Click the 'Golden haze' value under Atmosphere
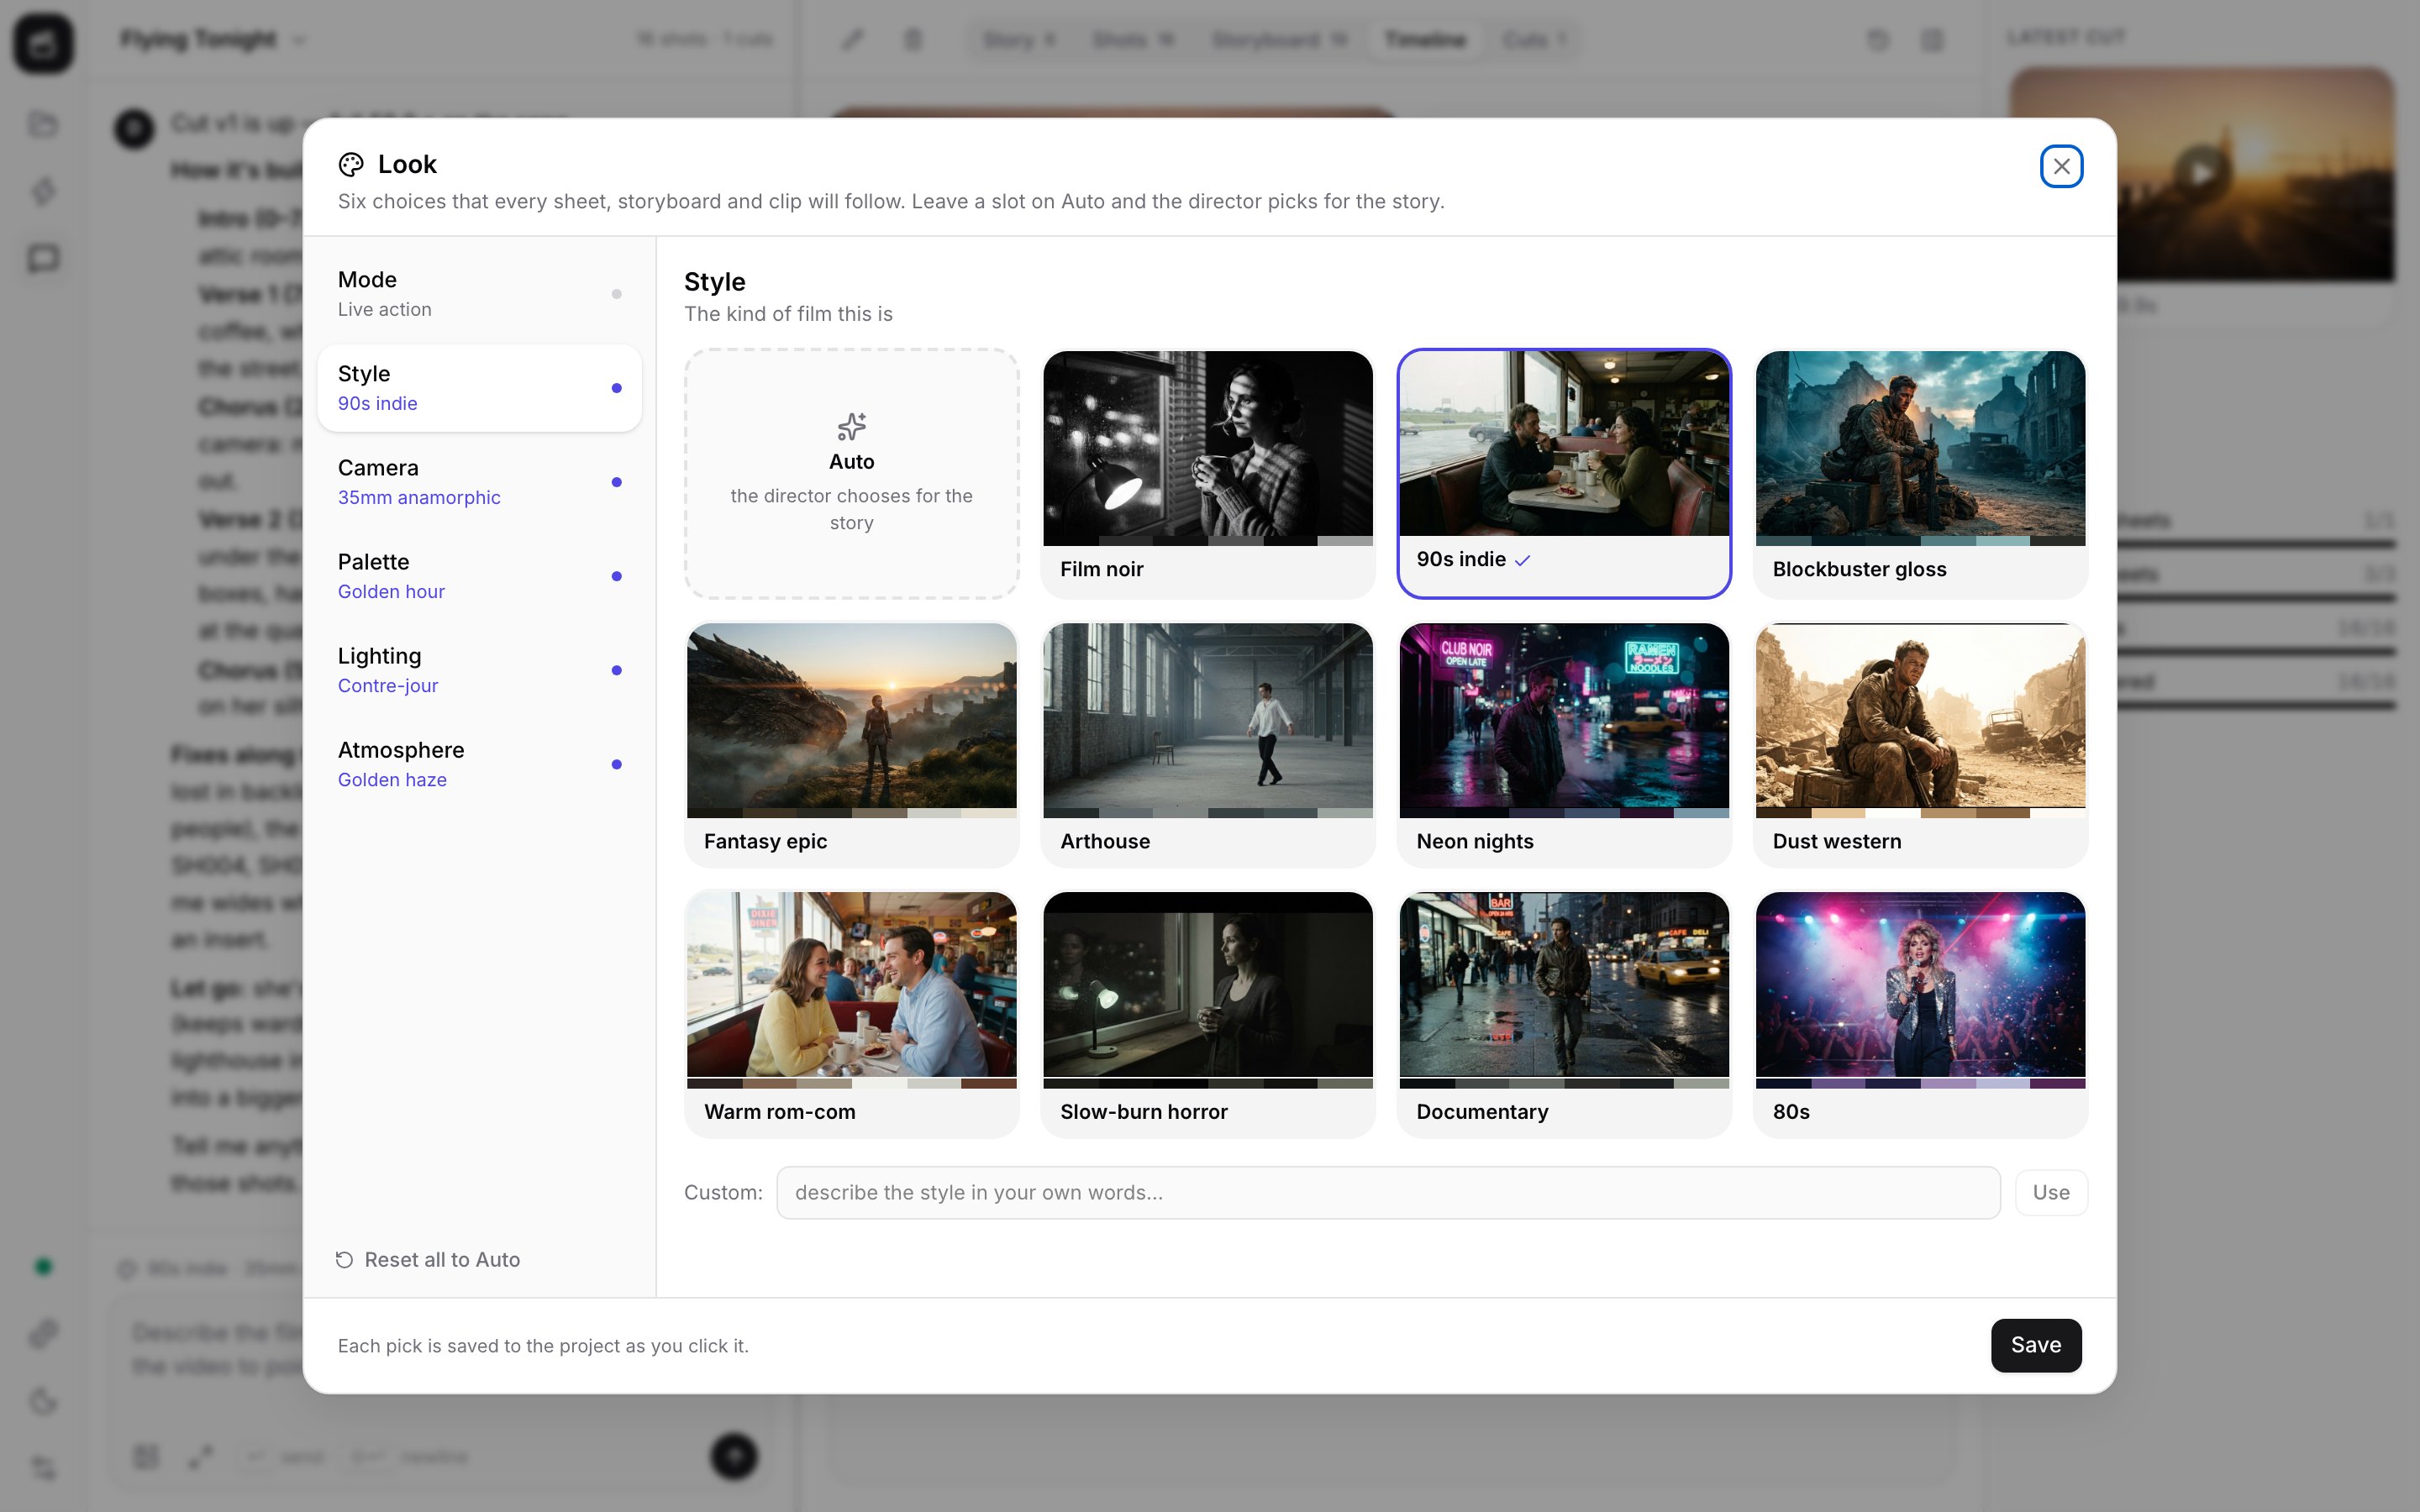Image resolution: width=2420 pixels, height=1512 pixels. (392, 780)
